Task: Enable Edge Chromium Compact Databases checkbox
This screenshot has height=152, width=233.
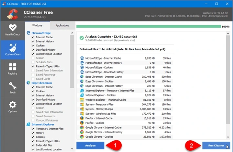Action: tap(33, 120)
